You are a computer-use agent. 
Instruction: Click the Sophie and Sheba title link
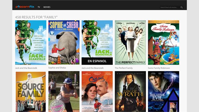pyautogui.click(x=57, y=68)
